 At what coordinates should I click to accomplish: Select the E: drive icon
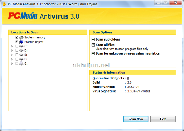point(21,55)
